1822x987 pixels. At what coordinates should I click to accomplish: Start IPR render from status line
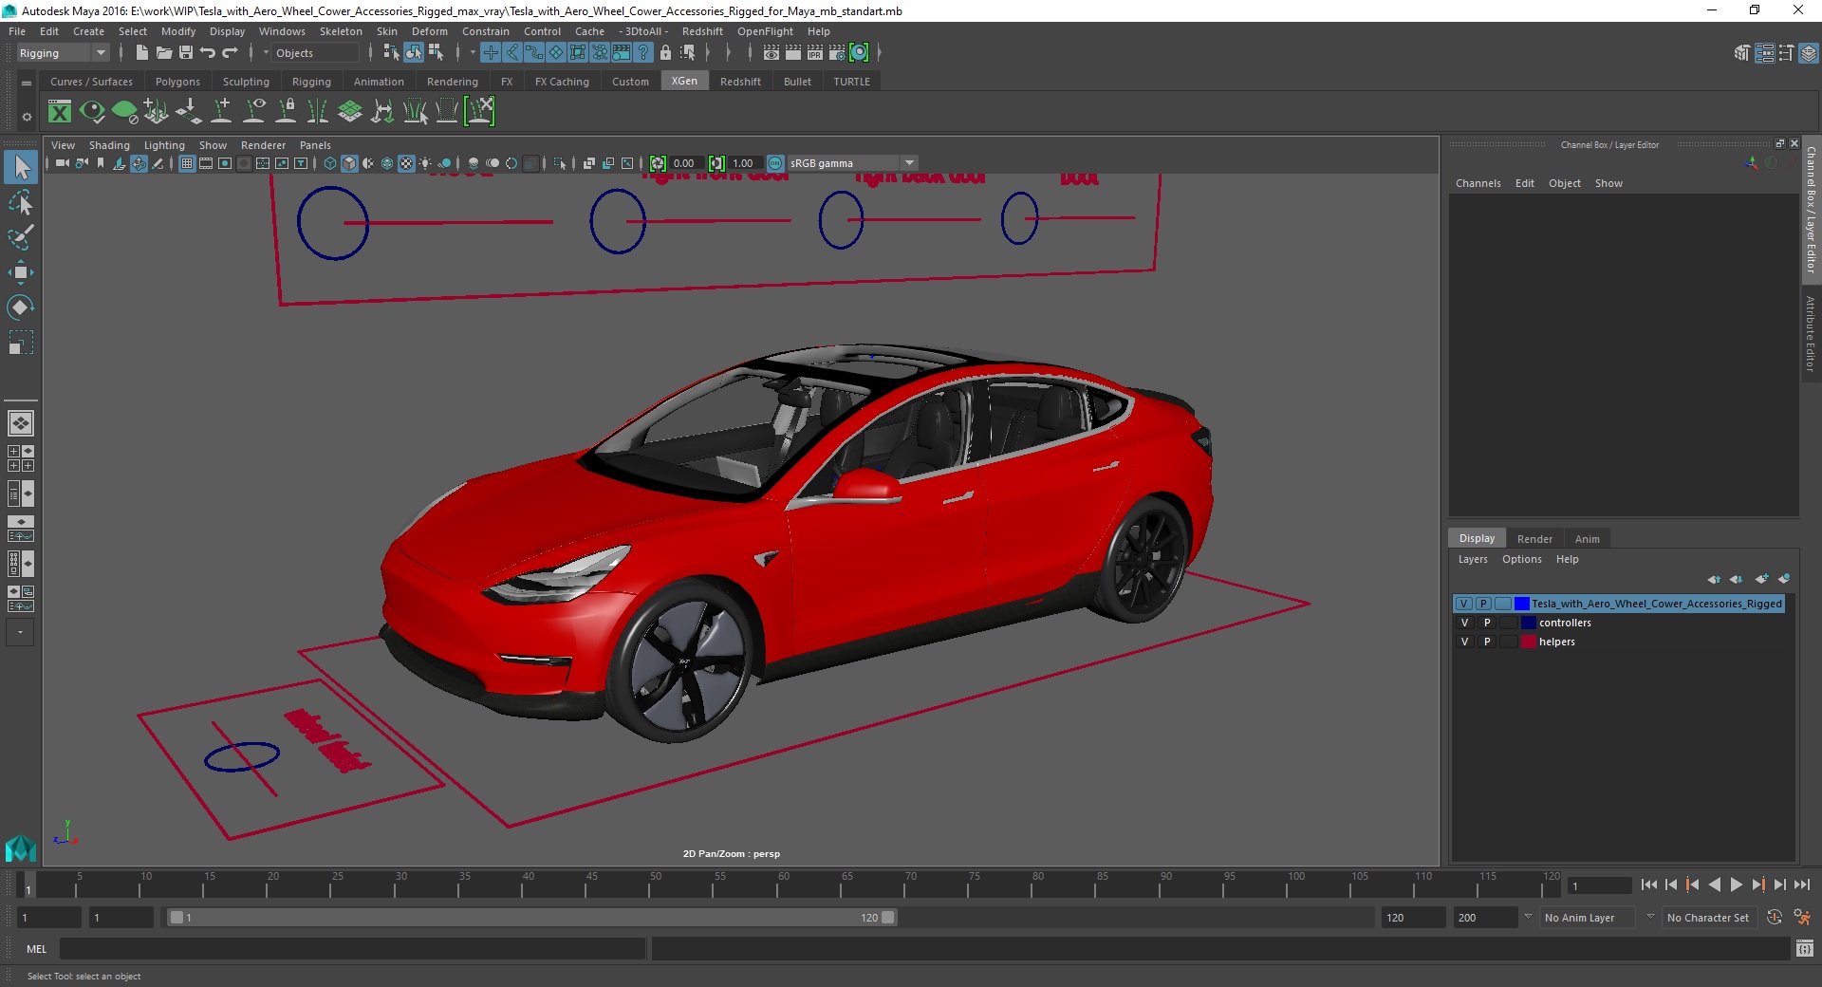[815, 53]
